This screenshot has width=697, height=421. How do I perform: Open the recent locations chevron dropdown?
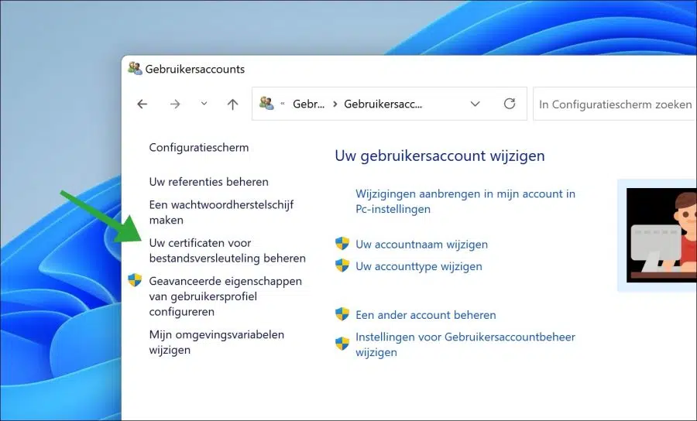(x=204, y=104)
